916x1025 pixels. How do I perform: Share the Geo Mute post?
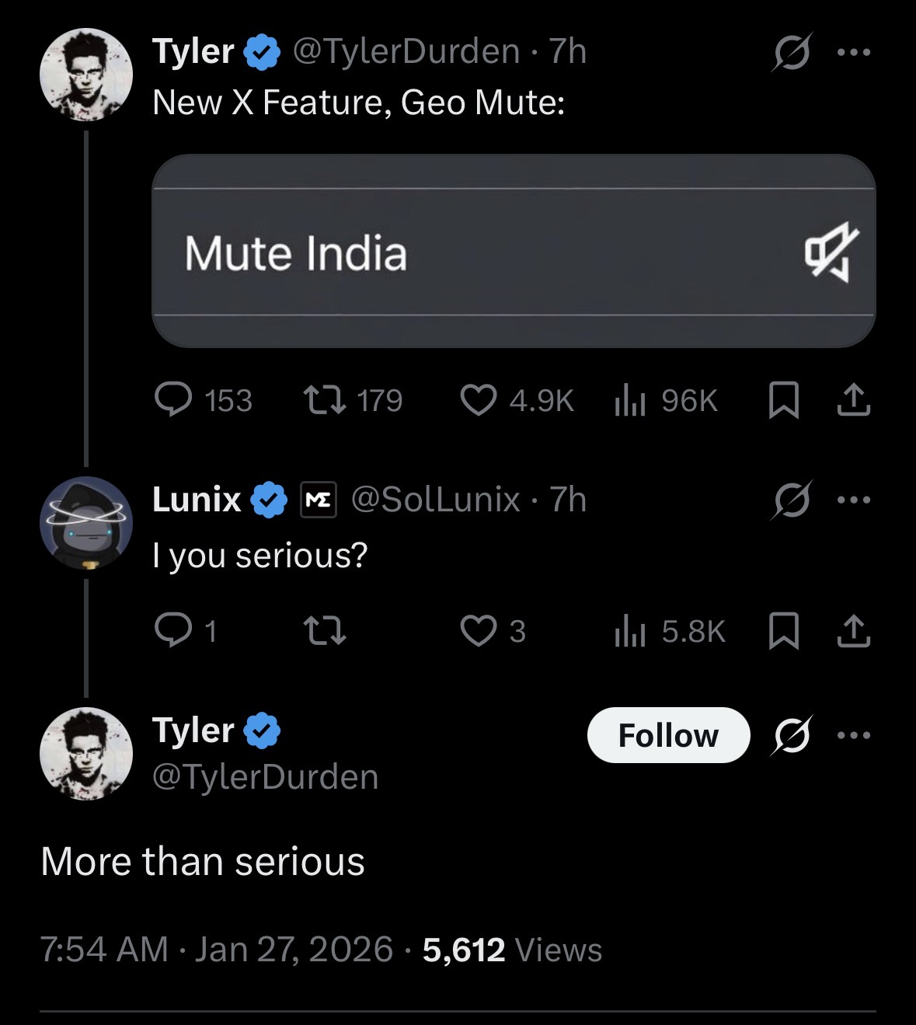pyautogui.click(x=853, y=399)
